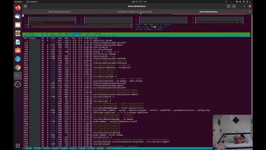Screen dimensions: 266x150
Task: Open the system status menu in top bar
Action: (x=243, y=2)
